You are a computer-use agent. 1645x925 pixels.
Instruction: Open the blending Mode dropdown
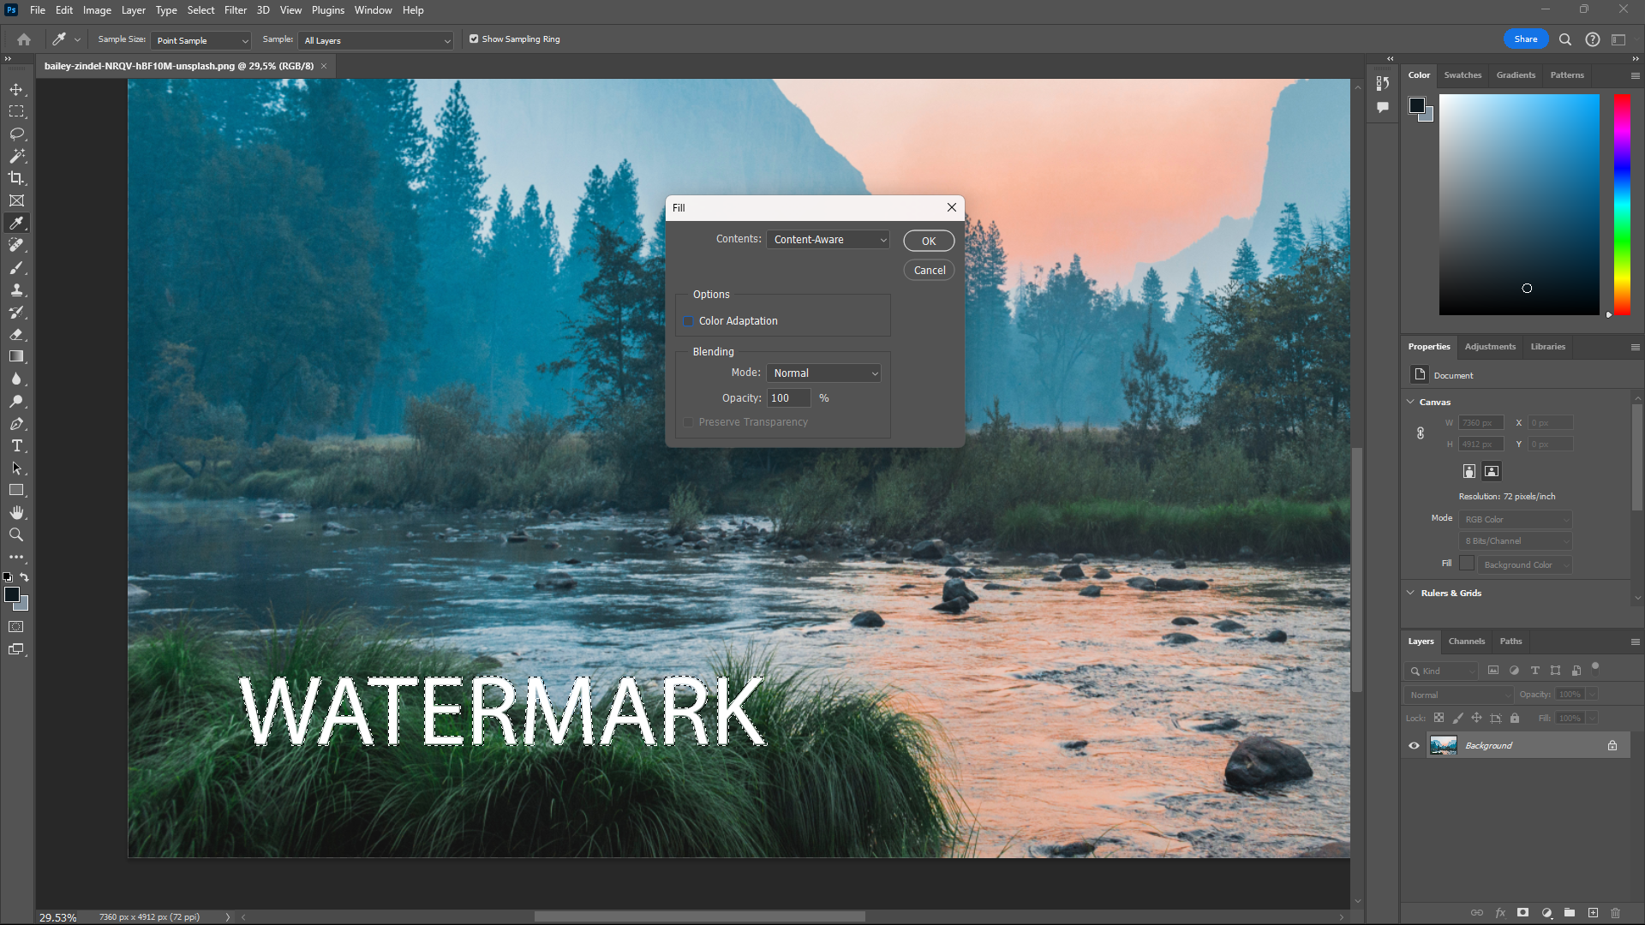click(822, 373)
